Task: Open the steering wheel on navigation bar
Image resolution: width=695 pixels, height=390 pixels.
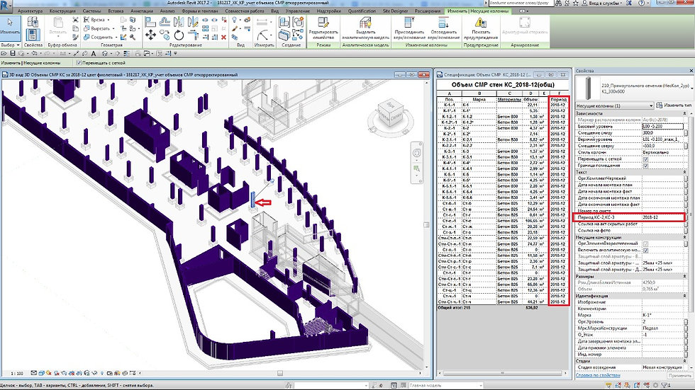Action: (417, 153)
